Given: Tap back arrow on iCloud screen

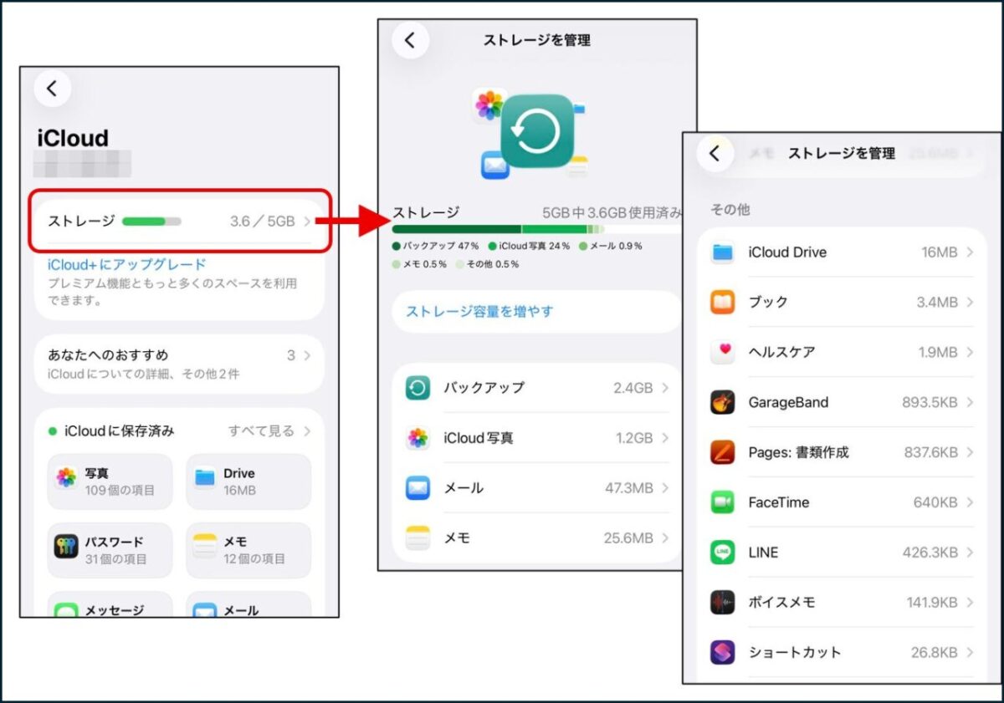Looking at the screenshot, I should (x=52, y=89).
